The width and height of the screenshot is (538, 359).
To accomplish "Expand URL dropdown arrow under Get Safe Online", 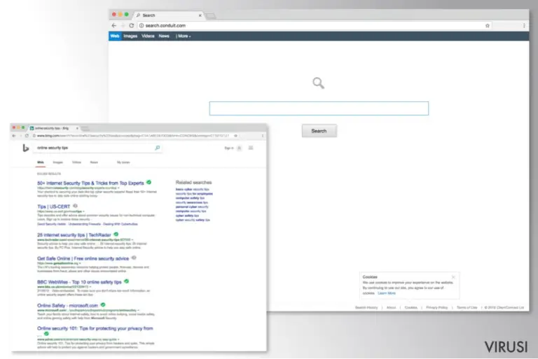I will [80, 263].
